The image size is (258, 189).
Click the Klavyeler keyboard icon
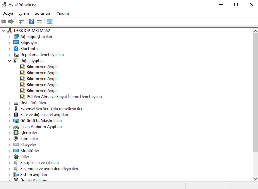tap(16, 145)
